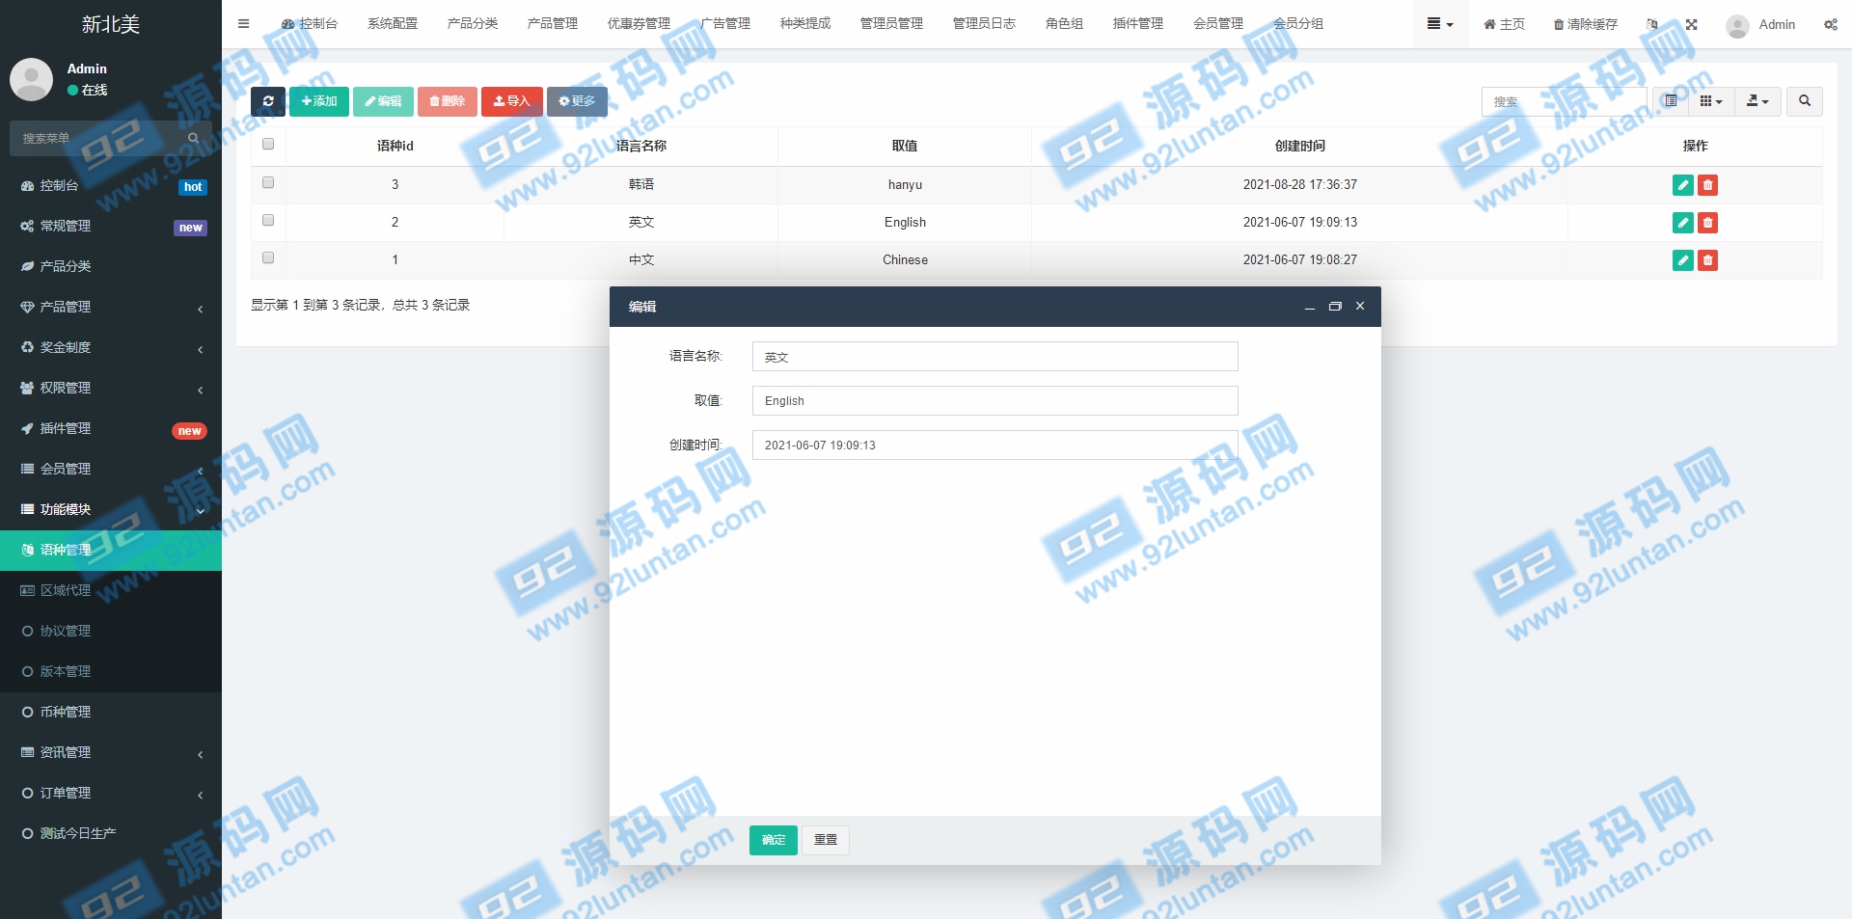Click the green edit icon for row 中文
Screen dimensions: 1852x919
[1683, 260]
